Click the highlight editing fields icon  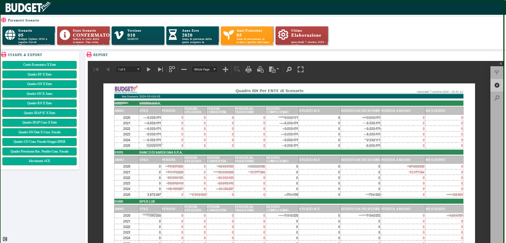click(x=237, y=69)
